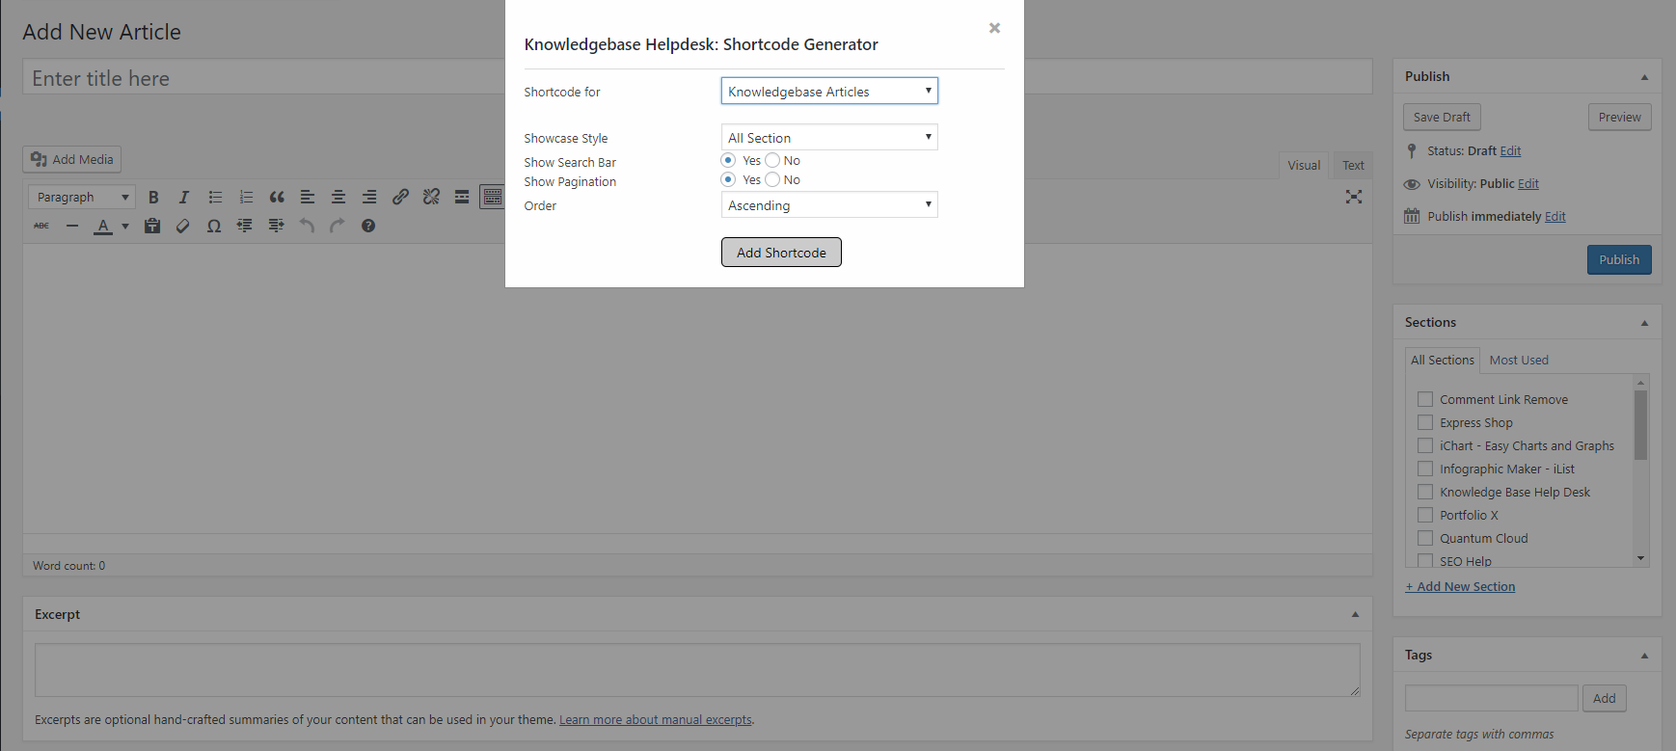Open the Showcase Style dropdown
Viewport: 1676px width, 751px height.
[x=829, y=137]
